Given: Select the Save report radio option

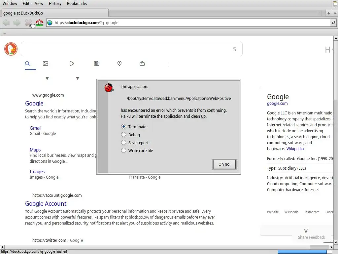Looking at the screenshot, I should (123, 143).
